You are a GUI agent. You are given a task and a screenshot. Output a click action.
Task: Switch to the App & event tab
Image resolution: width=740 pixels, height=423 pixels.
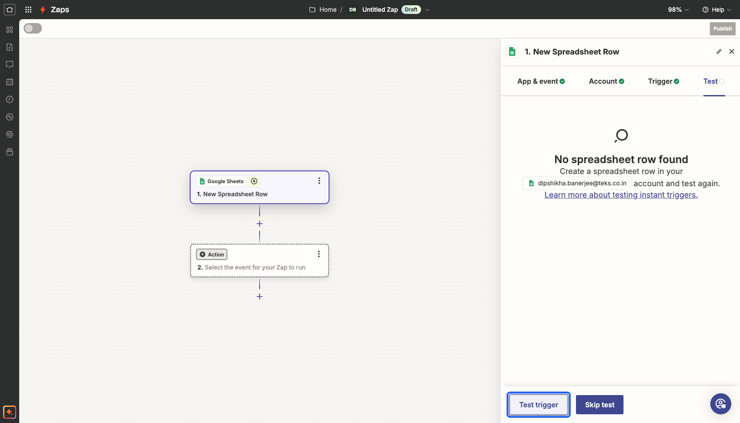pyautogui.click(x=541, y=81)
